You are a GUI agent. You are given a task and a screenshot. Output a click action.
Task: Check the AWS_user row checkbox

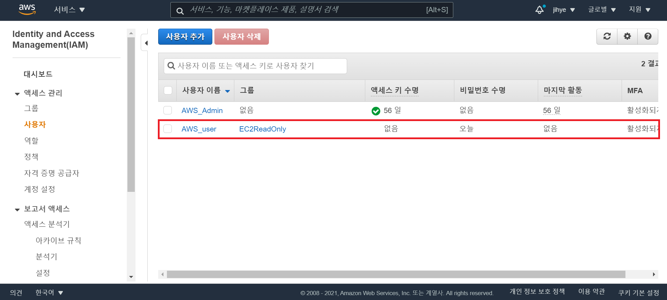(x=168, y=129)
